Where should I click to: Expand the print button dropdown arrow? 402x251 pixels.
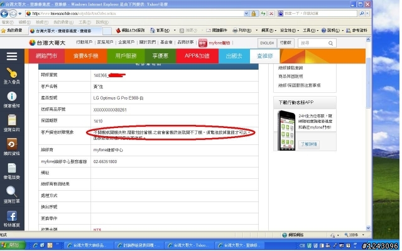(x=257, y=30)
